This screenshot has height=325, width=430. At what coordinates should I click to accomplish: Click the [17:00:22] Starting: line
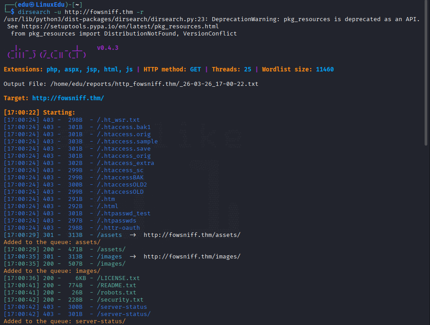point(39,112)
